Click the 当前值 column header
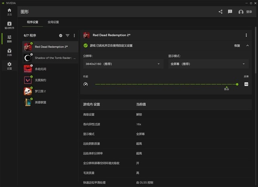Screen dimensions: 258x187 click(x=141, y=104)
